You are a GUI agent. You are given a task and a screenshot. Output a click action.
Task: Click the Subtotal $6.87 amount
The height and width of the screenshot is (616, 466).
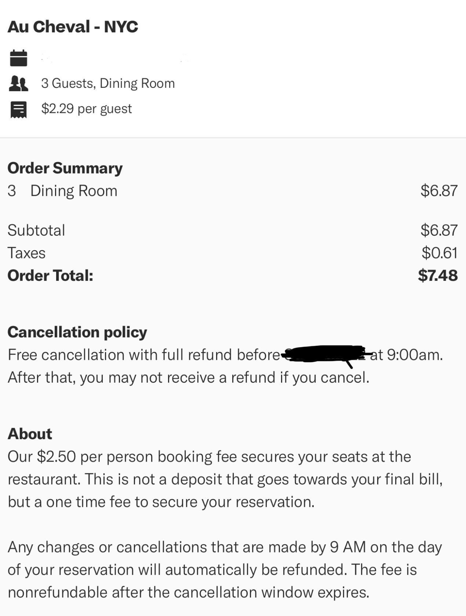(439, 230)
